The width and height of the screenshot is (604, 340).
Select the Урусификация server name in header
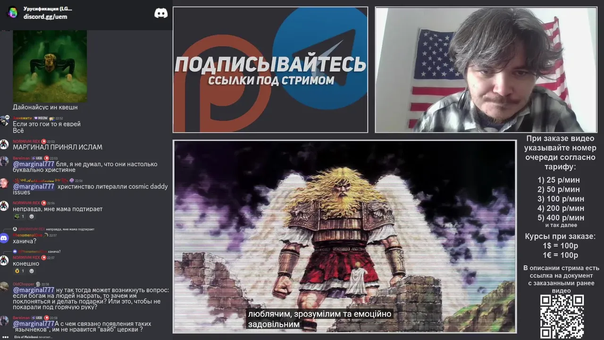tap(48, 8)
